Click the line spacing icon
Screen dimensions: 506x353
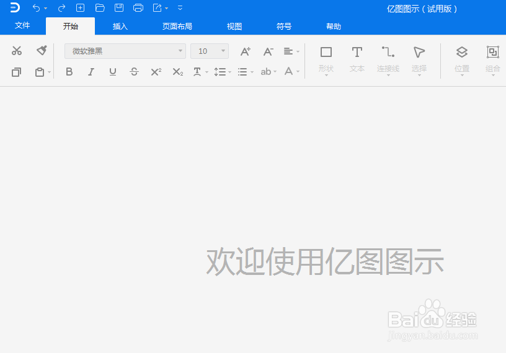pyautogui.click(x=220, y=72)
